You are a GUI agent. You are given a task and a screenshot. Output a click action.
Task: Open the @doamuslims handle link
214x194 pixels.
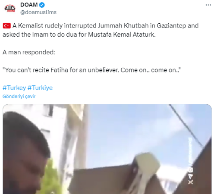tap(38, 12)
